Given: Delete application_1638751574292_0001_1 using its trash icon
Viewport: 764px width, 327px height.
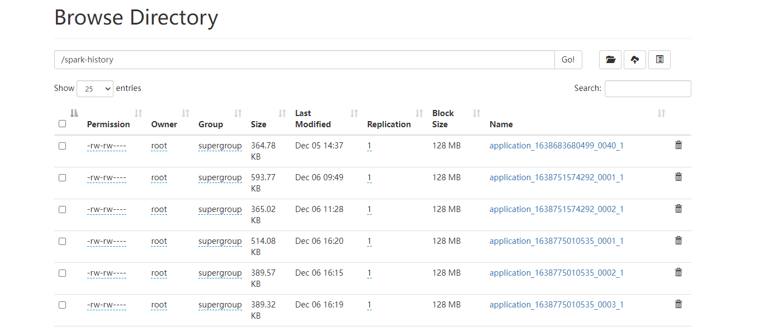Looking at the screenshot, I should [678, 177].
